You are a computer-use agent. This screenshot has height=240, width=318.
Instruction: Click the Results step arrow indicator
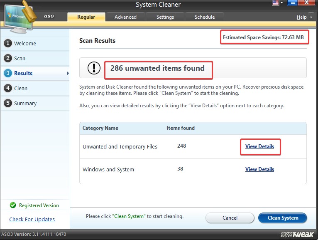tap(68, 74)
